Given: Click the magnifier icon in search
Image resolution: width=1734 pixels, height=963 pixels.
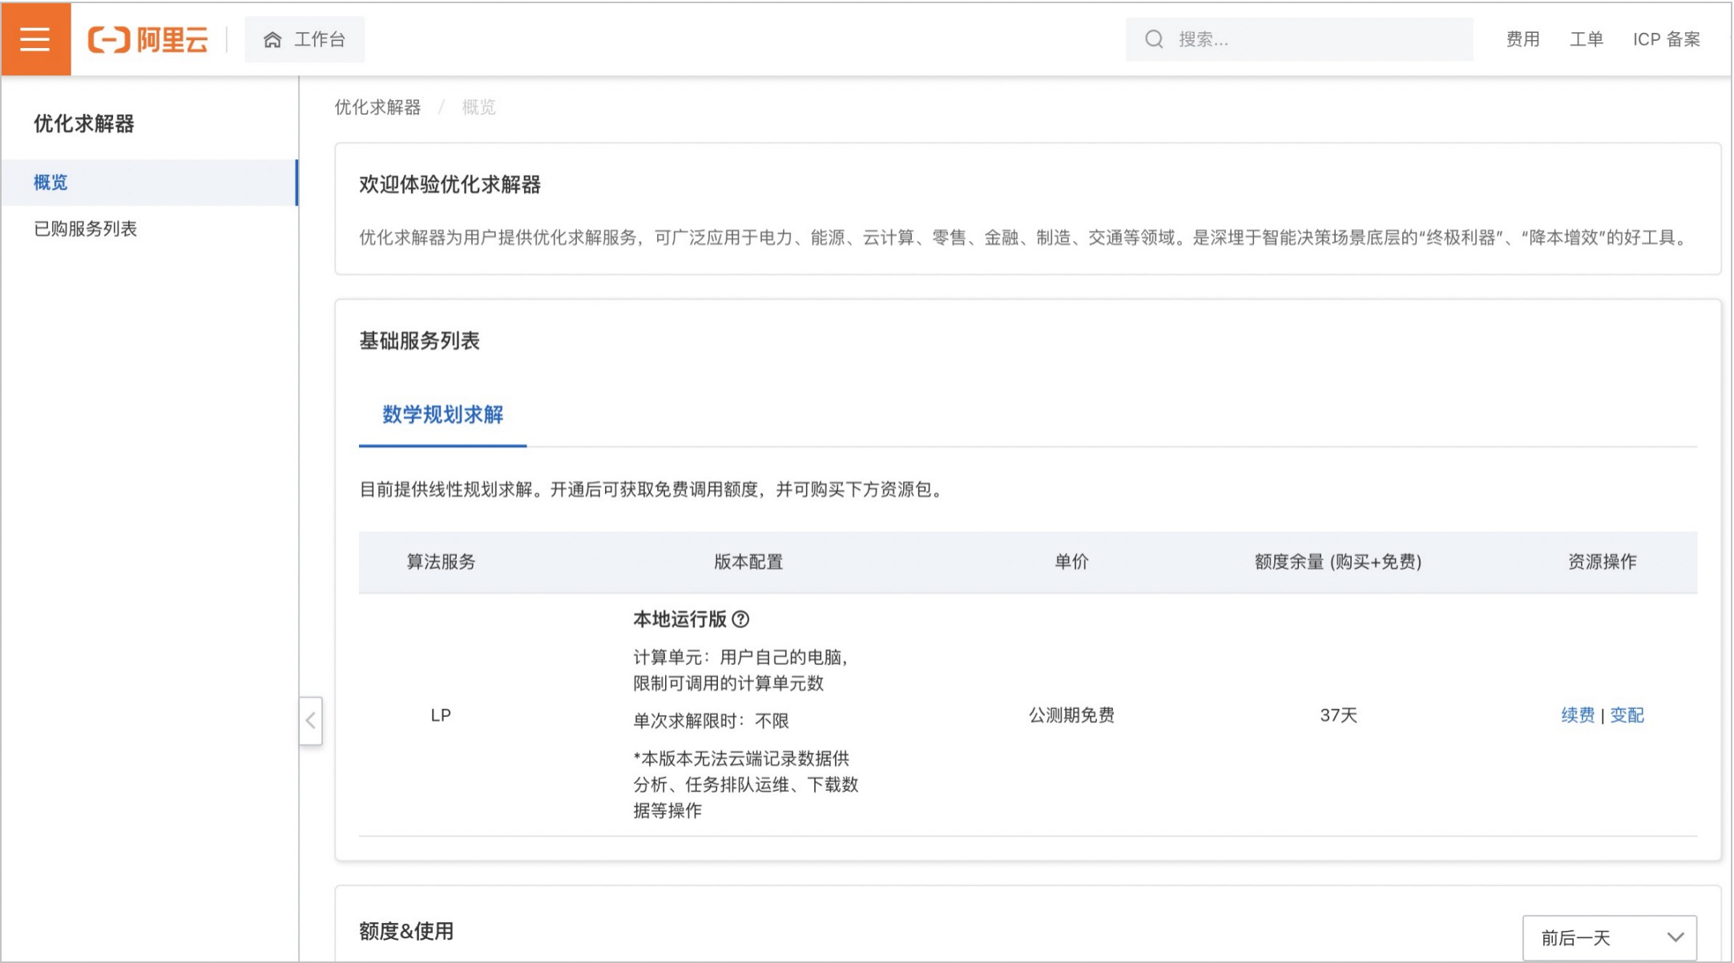Looking at the screenshot, I should 1154,39.
